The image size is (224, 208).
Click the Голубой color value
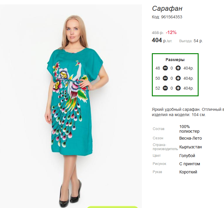coord(187,156)
